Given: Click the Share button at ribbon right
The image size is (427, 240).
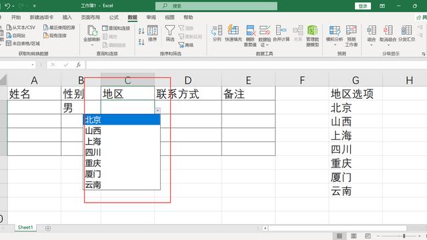Looking at the screenshot, I should (422, 17).
